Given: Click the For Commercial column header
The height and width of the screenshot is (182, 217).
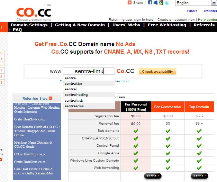Looking at the screenshot, I should [x=168, y=107].
